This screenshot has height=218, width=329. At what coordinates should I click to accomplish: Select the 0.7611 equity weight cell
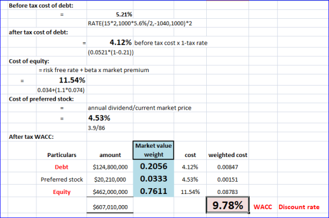[153, 191]
